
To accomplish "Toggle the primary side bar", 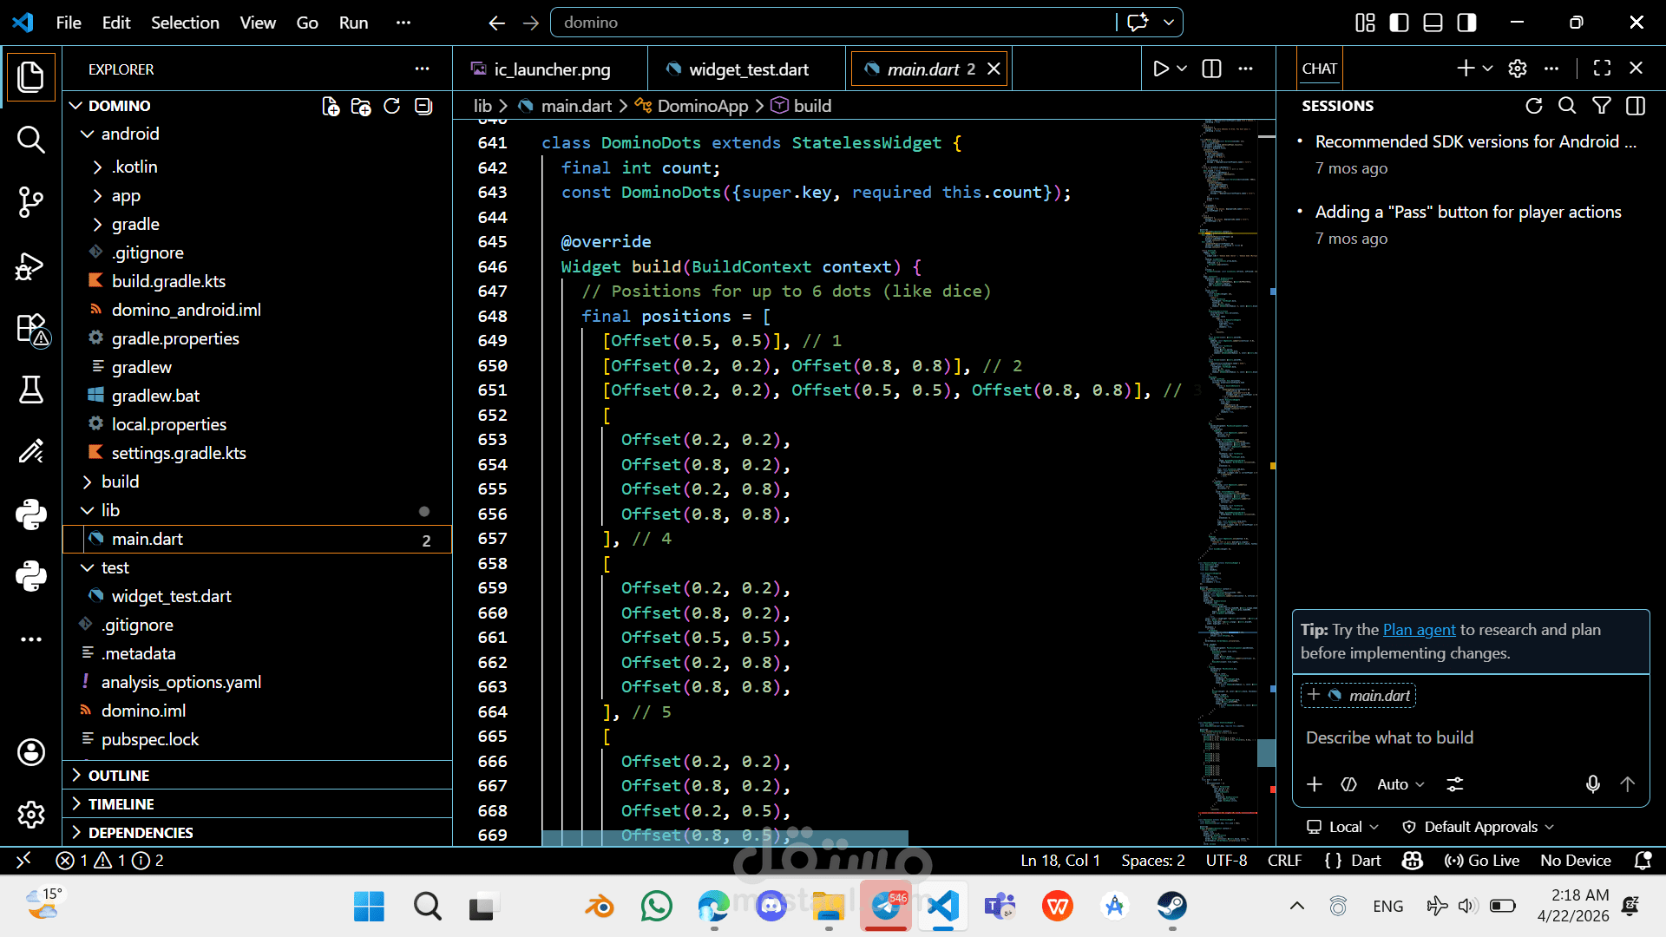I will pyautogui.click(x=1399, y=23).
